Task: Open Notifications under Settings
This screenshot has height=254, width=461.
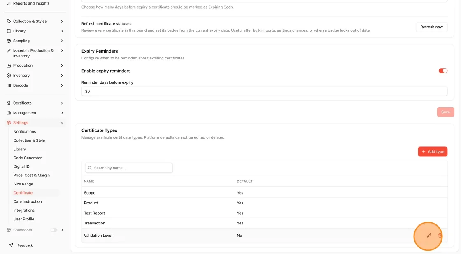Action: coord(24,132)
